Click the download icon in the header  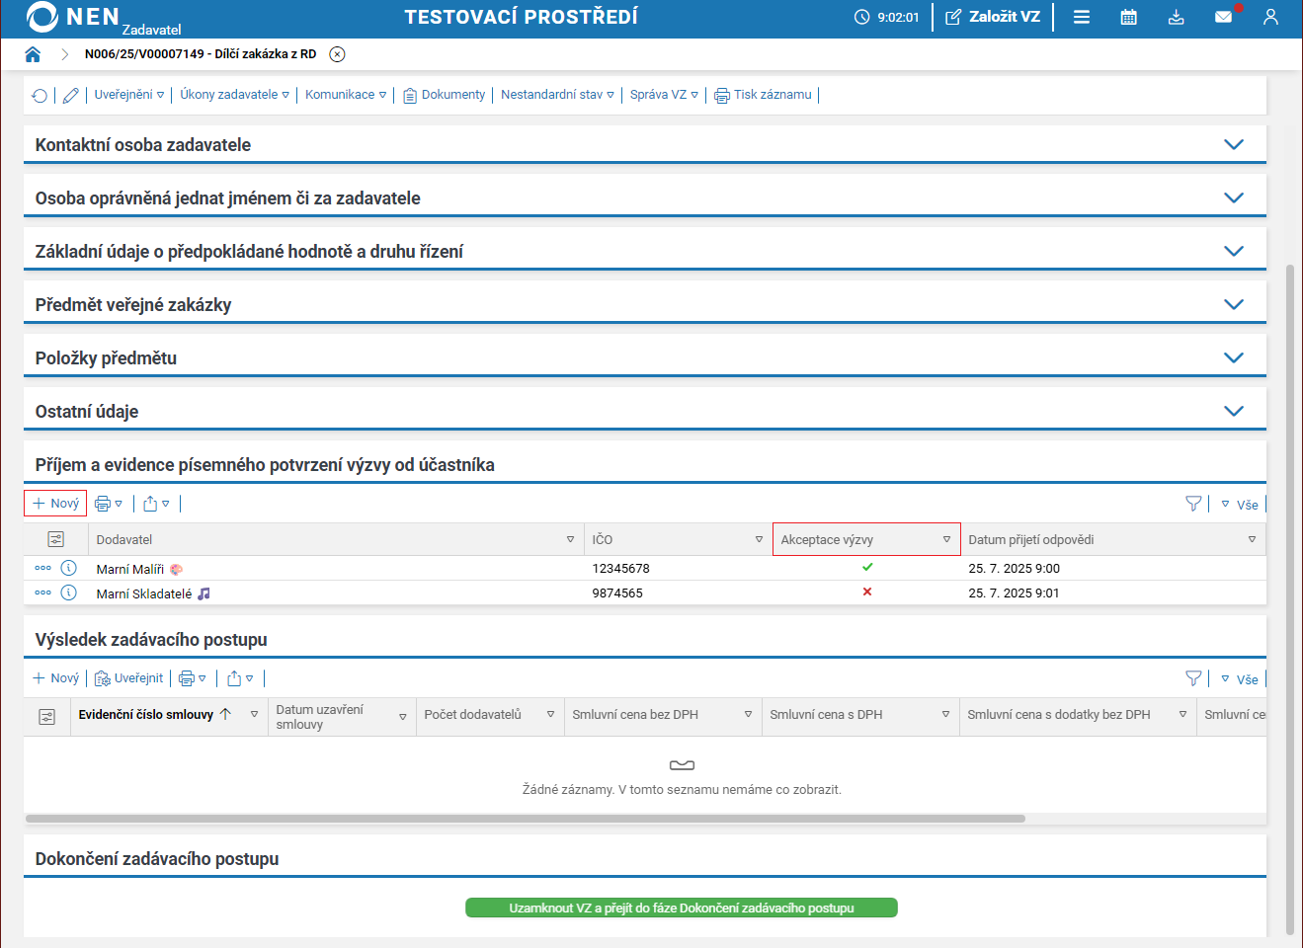(1176, 17)
